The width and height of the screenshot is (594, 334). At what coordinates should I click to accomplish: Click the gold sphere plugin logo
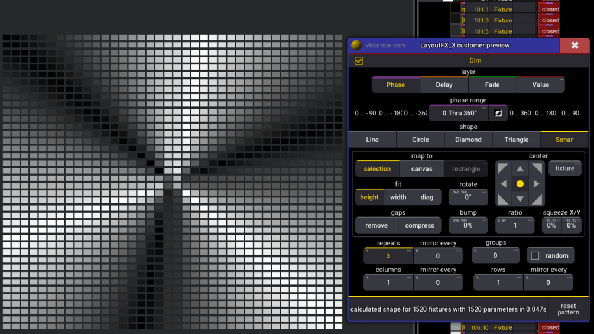point(356,46)
